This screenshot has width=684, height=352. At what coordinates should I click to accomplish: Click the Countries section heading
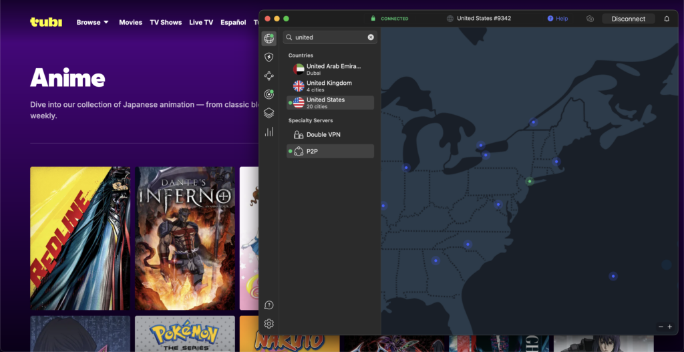(301, 55)
